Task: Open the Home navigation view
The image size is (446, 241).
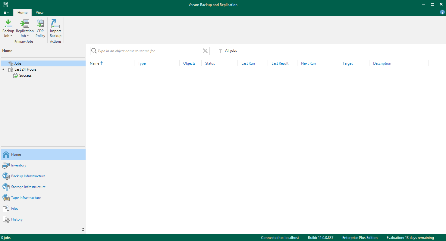Action: (x=43, y=154)
